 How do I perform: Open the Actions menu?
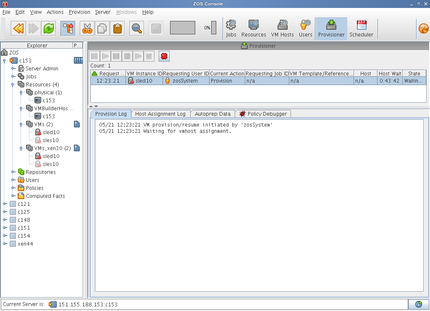click(55, 12)
